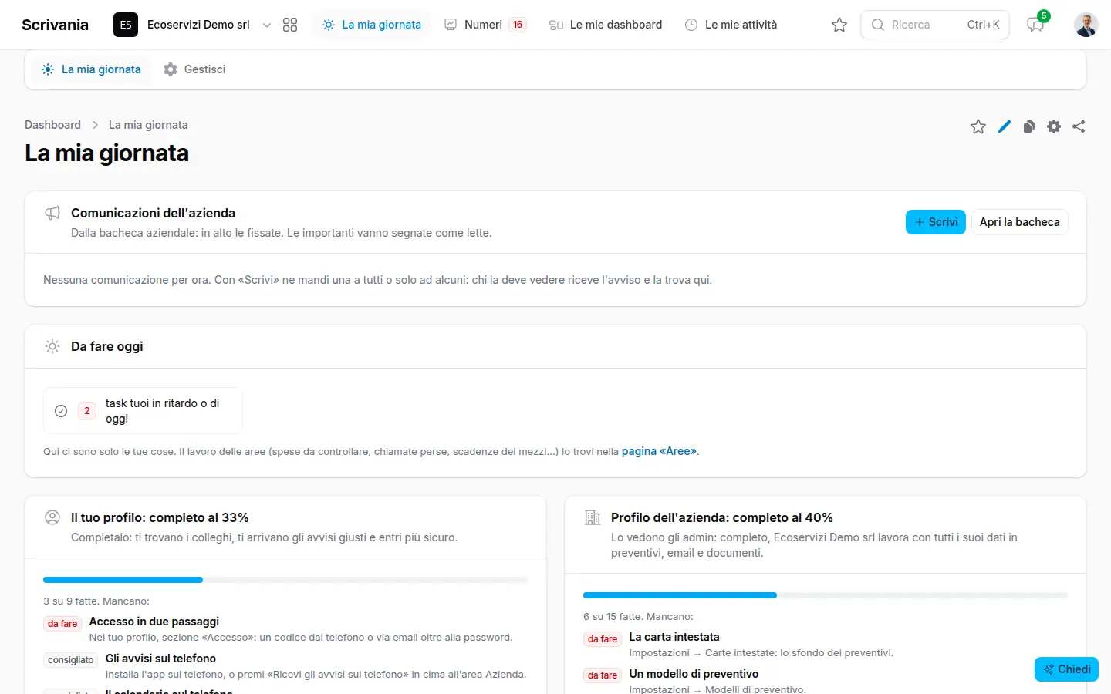Viewport: 1111px width, 694px height.
Task: Open the apps grid icon
Action: (290, 25)
